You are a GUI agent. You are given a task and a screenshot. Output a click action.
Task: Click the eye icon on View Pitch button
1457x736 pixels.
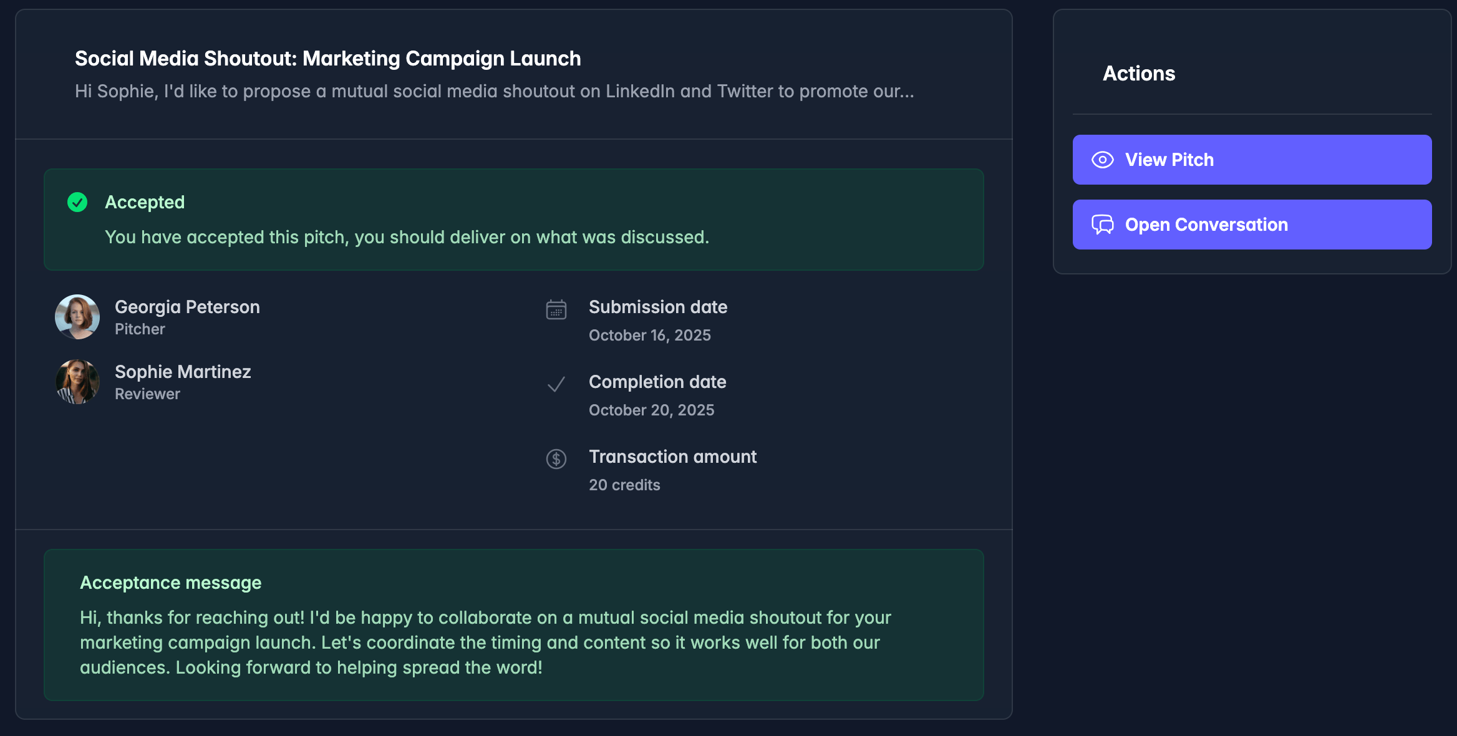tap(1103, 160)
